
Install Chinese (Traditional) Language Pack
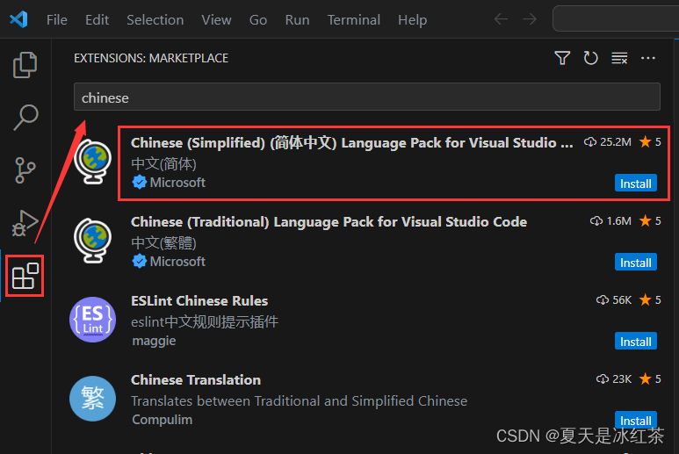[636, 263]
